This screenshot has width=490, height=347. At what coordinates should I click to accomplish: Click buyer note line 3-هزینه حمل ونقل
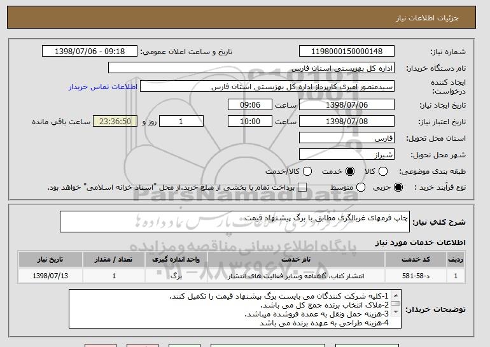[x=316, y=314]
